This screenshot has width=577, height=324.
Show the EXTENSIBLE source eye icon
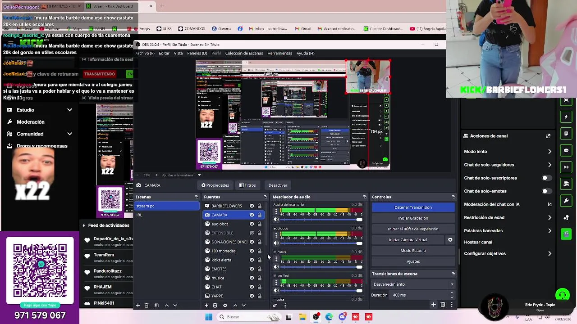[252, 233]
